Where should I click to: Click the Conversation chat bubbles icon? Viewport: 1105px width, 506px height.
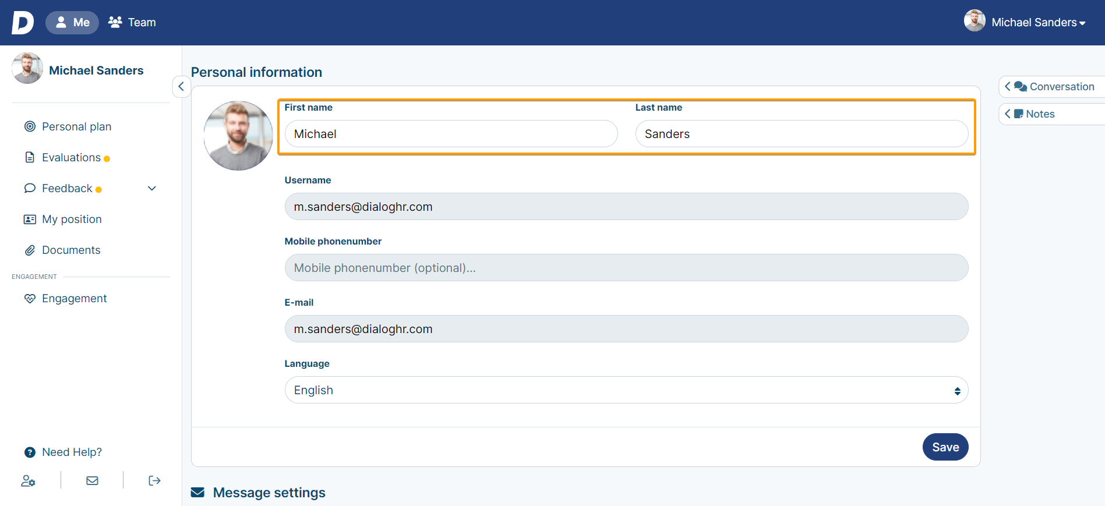tap(1020, 86)
